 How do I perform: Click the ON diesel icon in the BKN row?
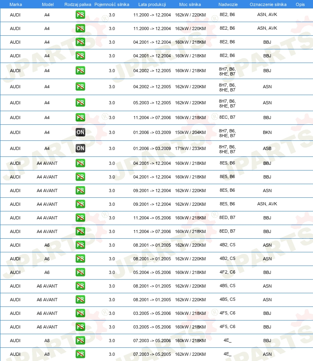click(x=80, y=132)
